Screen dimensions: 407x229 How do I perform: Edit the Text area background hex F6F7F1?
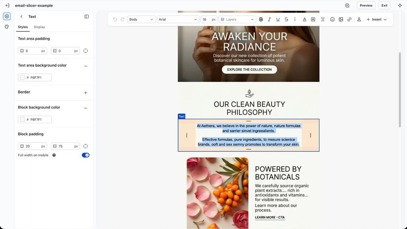pyautogui.click(x=36, y=78)
